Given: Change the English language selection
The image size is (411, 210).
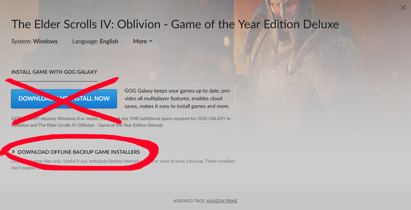Looking at the screenshot, I should point(109,41).
